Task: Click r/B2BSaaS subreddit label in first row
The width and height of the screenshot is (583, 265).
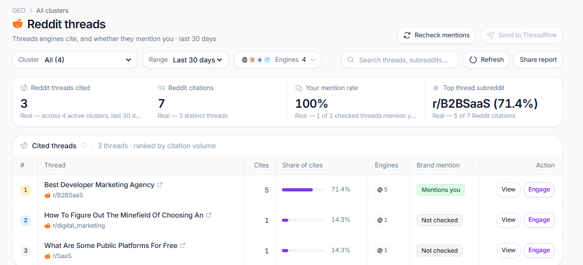Action: point(68,195)
